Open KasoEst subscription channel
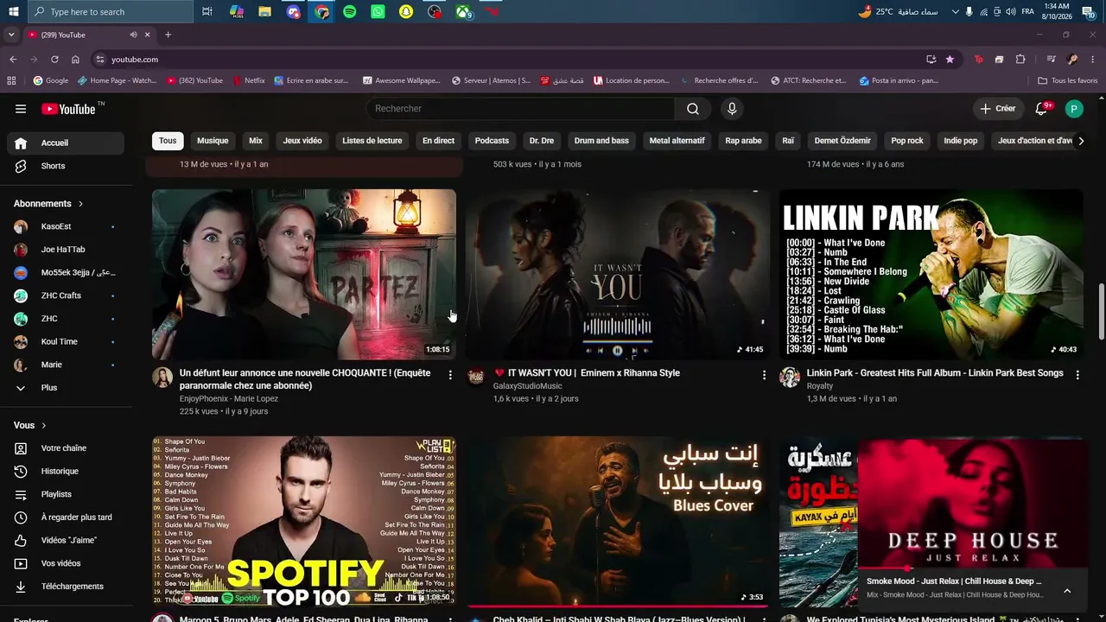 tap(66, 226)
